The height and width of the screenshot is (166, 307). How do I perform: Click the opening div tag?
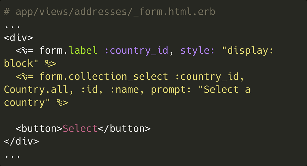tap(18, 37)
